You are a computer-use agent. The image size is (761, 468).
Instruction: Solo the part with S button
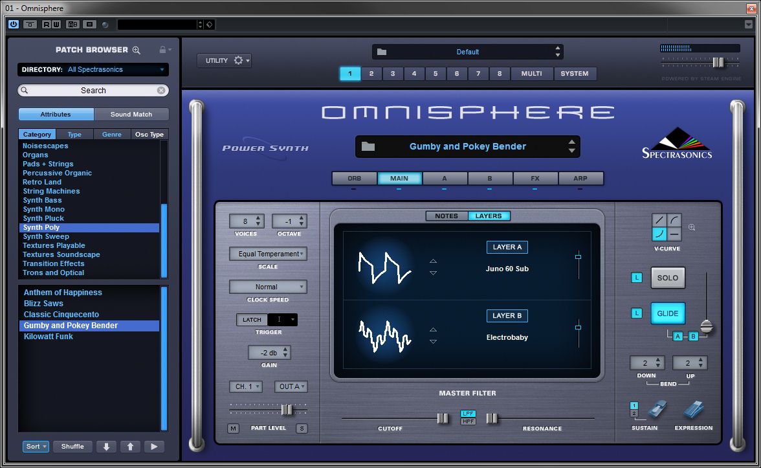pyautogui.click(x=302, y=429)
